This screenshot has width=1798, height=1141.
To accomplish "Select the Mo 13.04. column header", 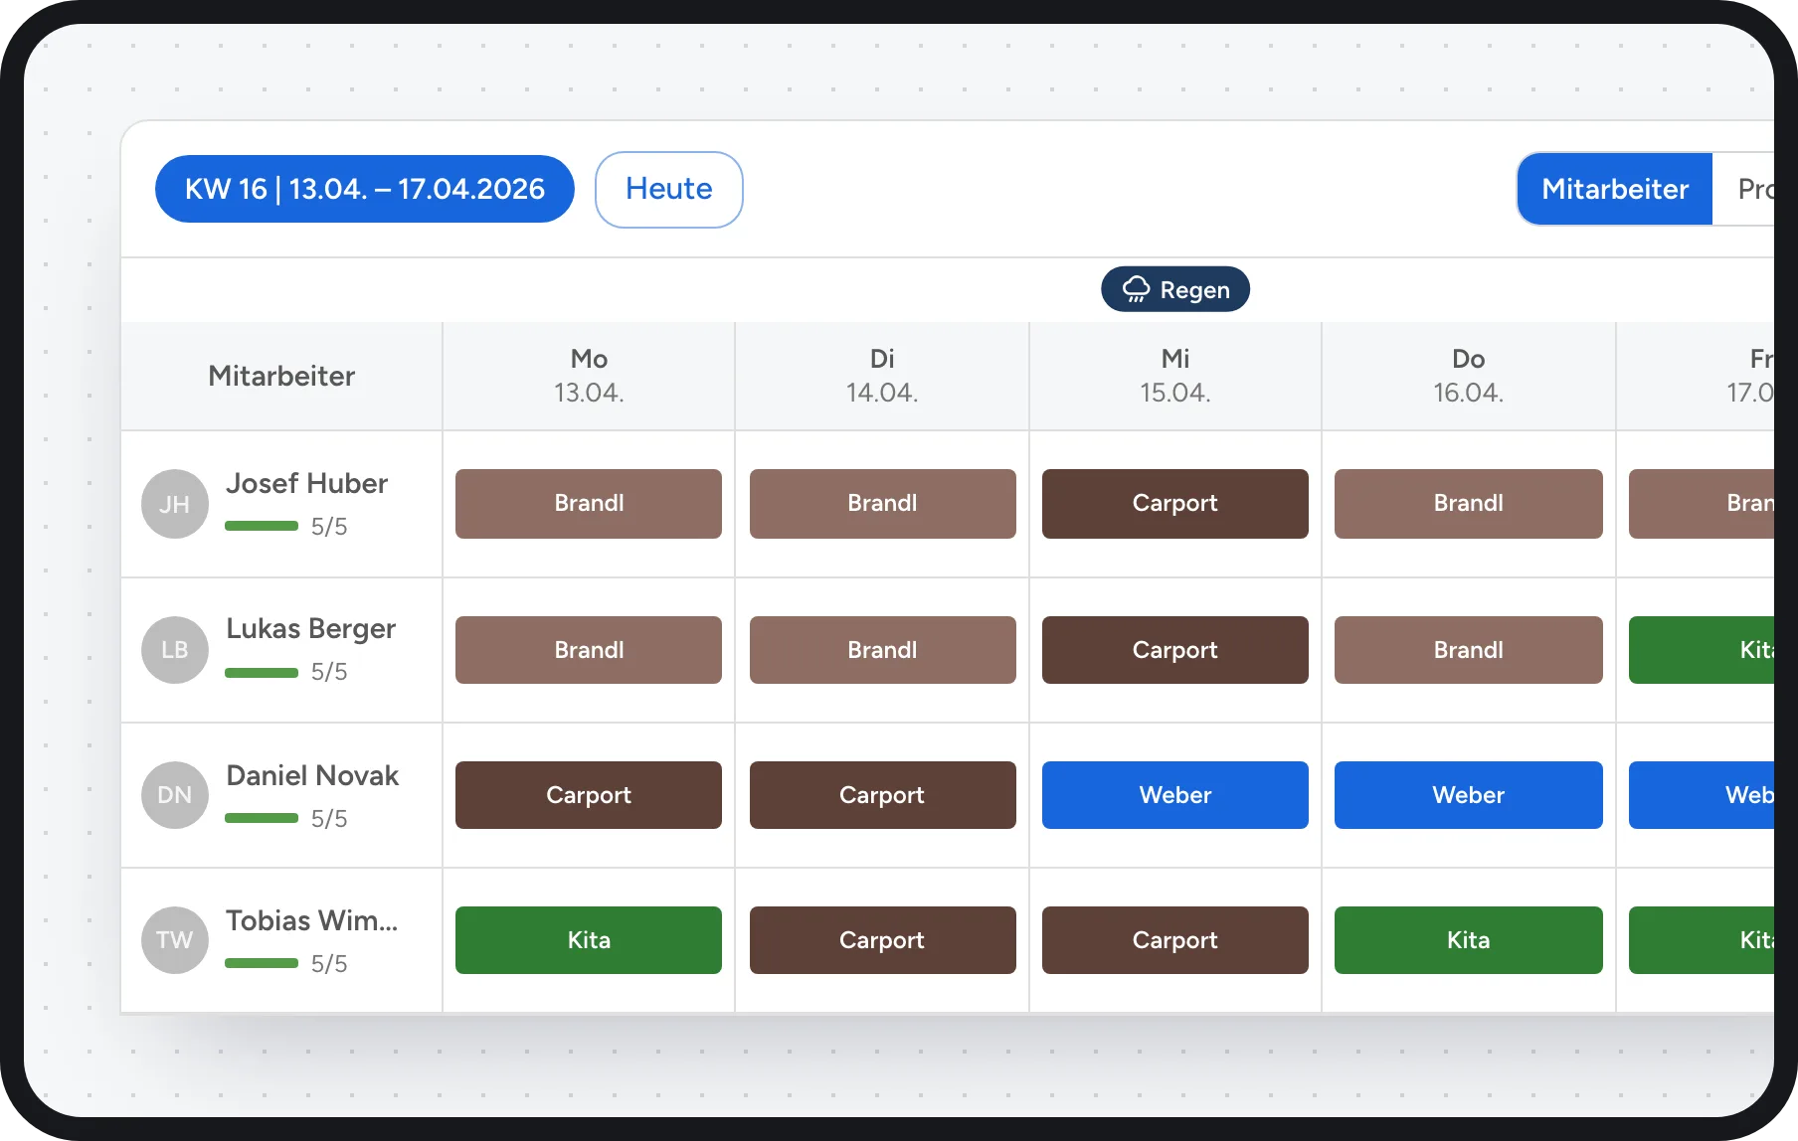I will 589,376.
